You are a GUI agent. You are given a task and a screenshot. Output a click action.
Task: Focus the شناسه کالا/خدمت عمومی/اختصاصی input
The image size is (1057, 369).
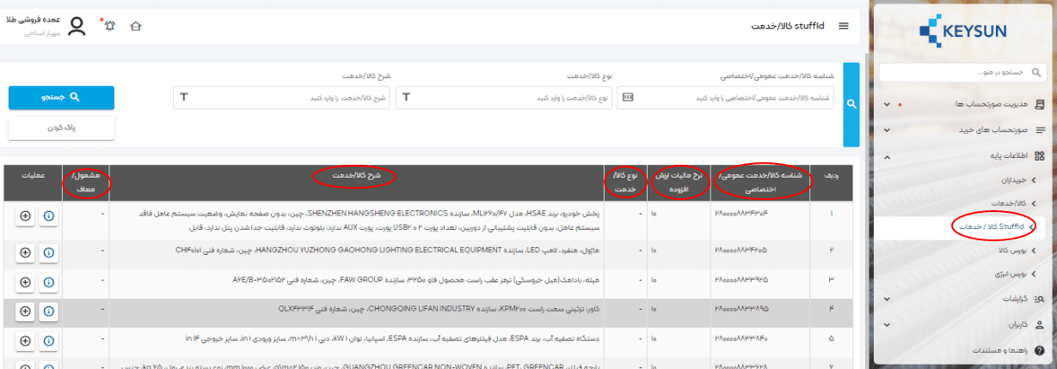pos(725,97)
